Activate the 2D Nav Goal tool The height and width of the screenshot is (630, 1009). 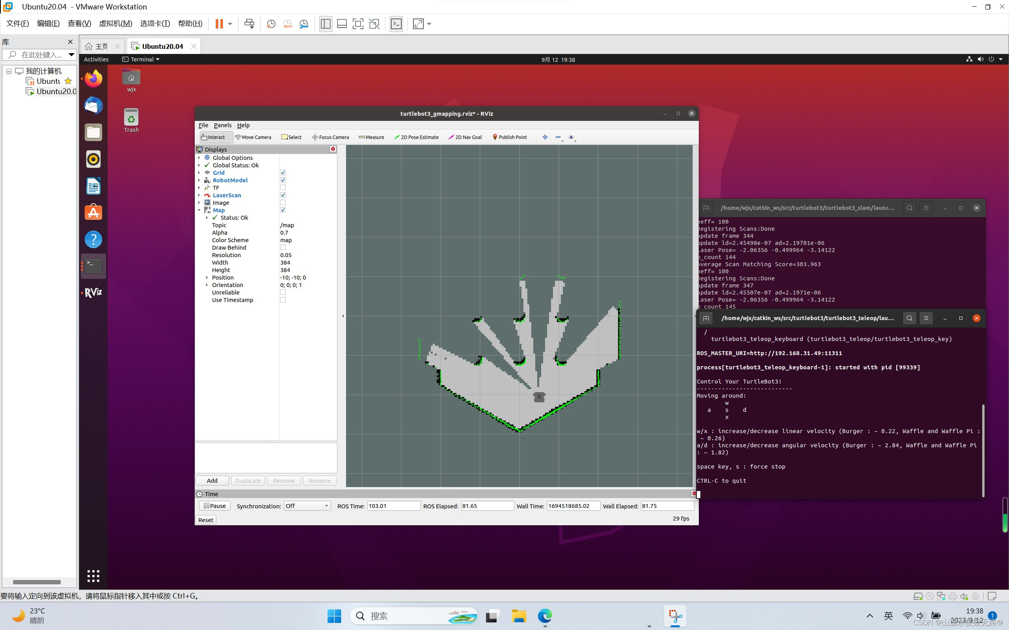click(x=465, y=137)
